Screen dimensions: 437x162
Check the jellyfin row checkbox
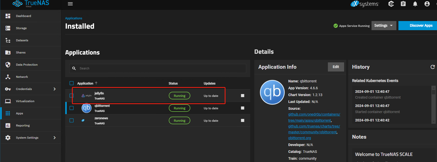72,96
